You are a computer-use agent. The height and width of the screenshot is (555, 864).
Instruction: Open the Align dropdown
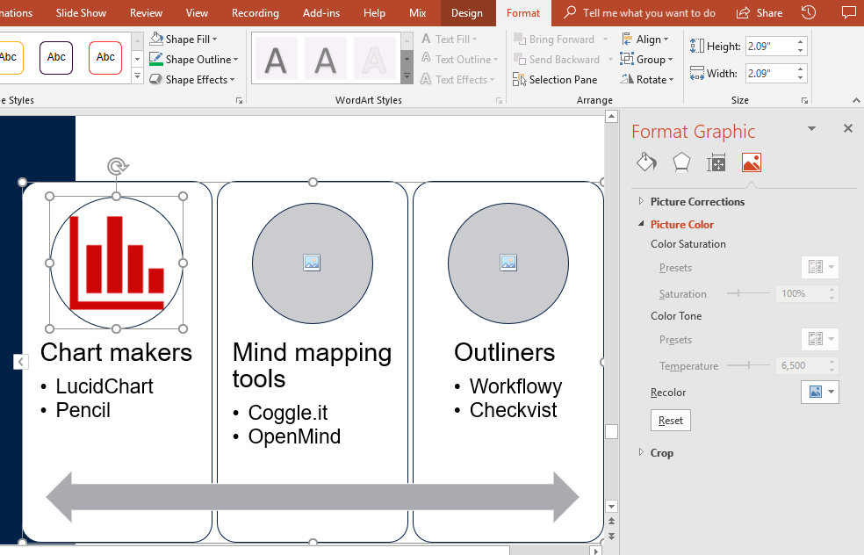coord(644,40)
